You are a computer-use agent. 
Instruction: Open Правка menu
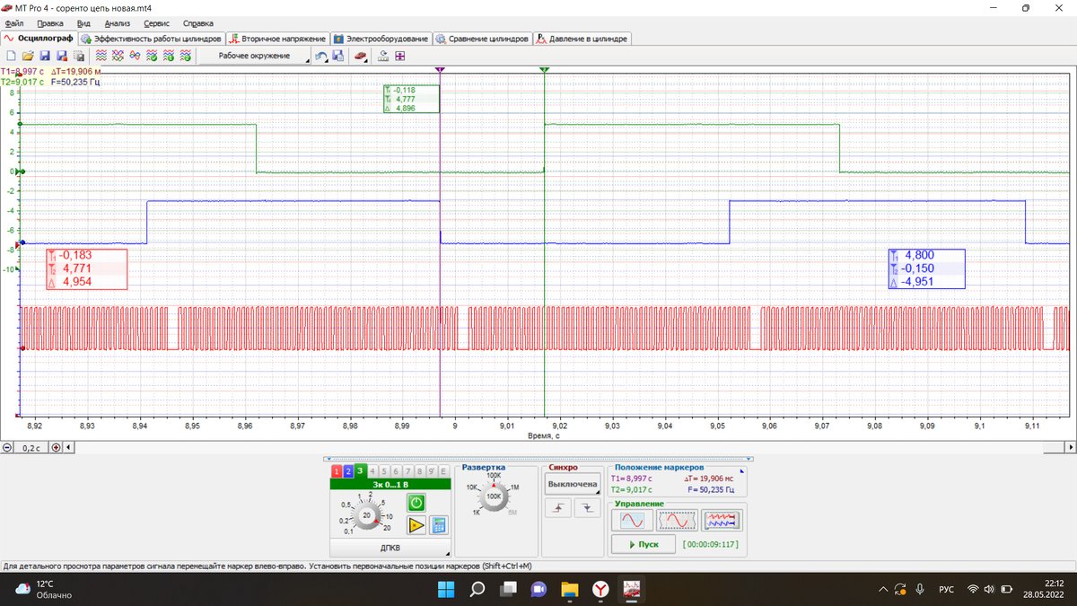pos(49,23)
